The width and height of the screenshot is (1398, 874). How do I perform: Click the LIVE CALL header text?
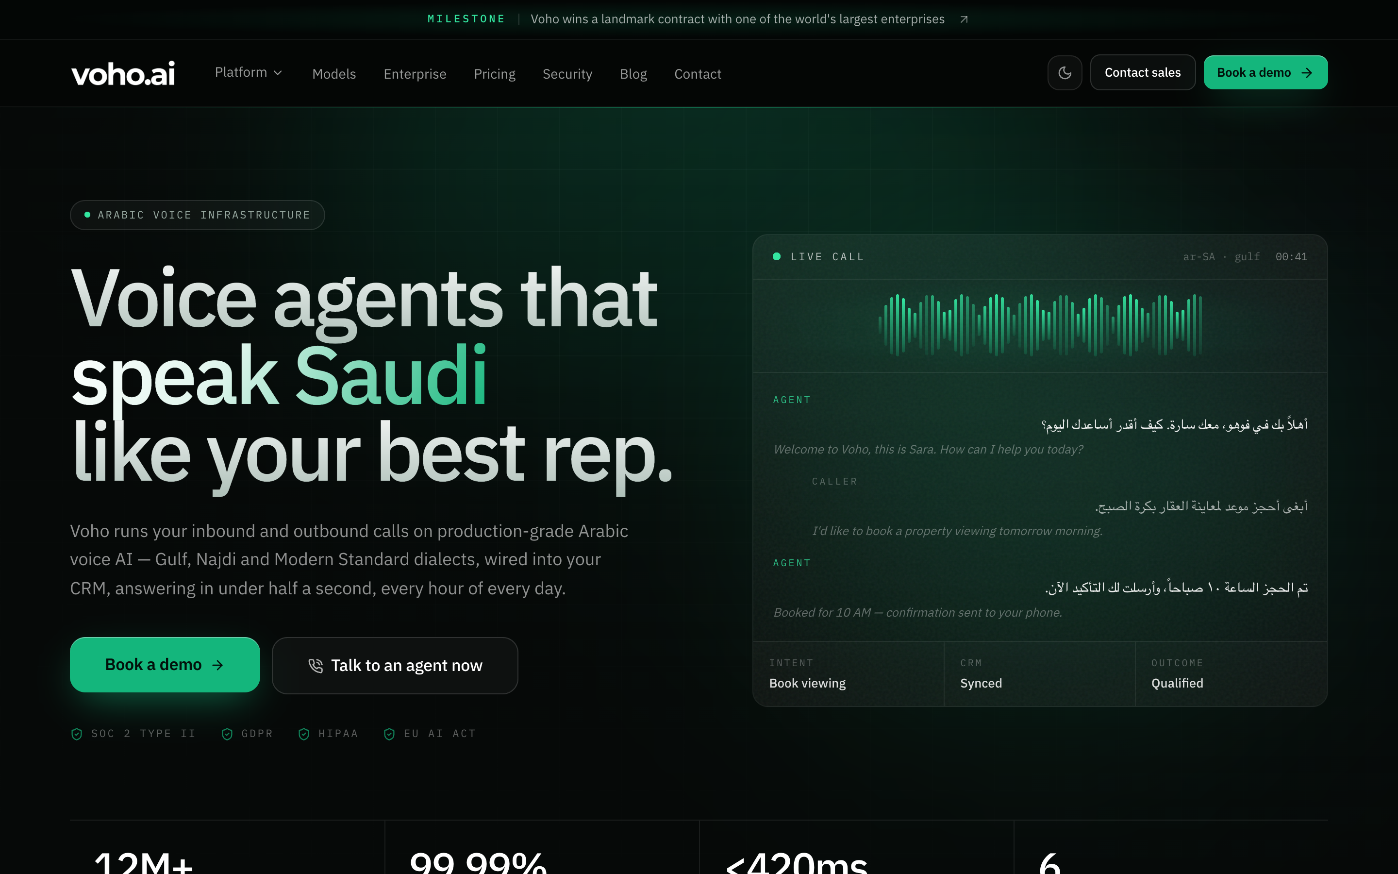coord(827,257)
